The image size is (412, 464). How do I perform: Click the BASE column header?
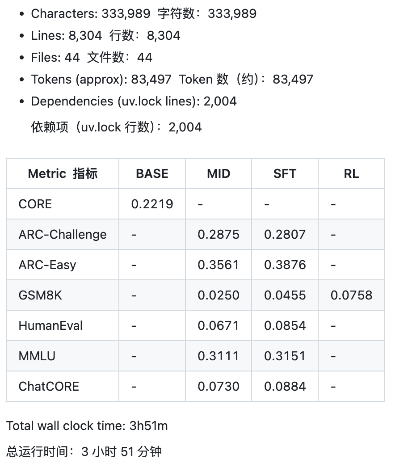click(152, 173)
